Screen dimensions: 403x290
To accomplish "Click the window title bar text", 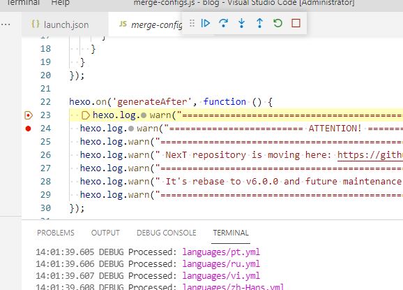I will click(244, 3).
